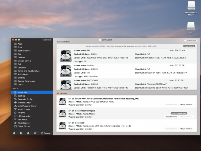The image size is (201, 151).
Task: Open Install macOS Mojave desktop drive
Action: pyautogui.click(x=191, y=6)
